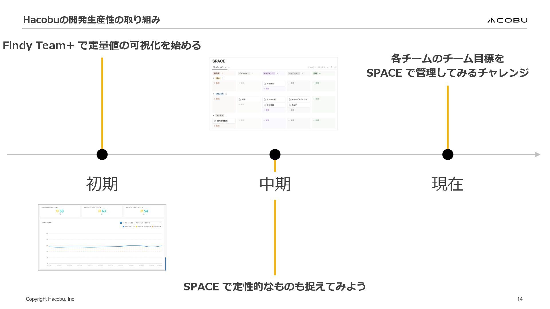Click the アクティビ… column header tag

coord(269,73)
